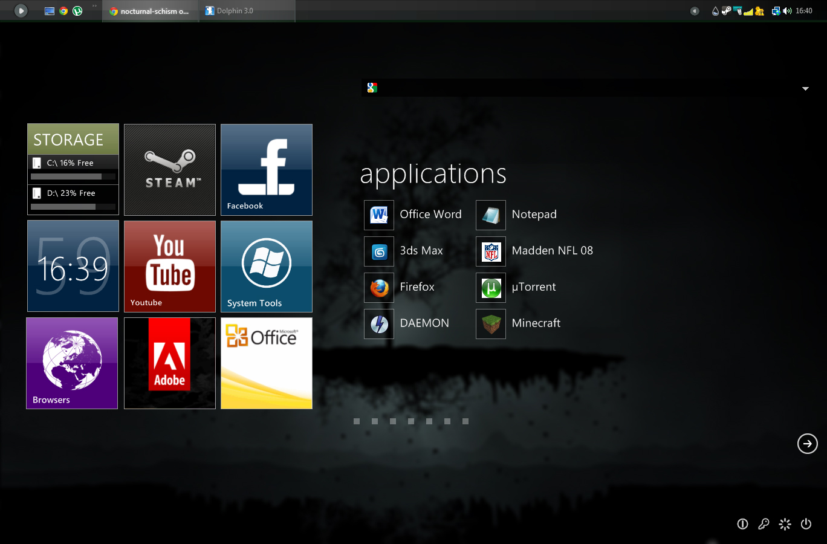
Task: Open the Steam tile
Action: point(170,170)
